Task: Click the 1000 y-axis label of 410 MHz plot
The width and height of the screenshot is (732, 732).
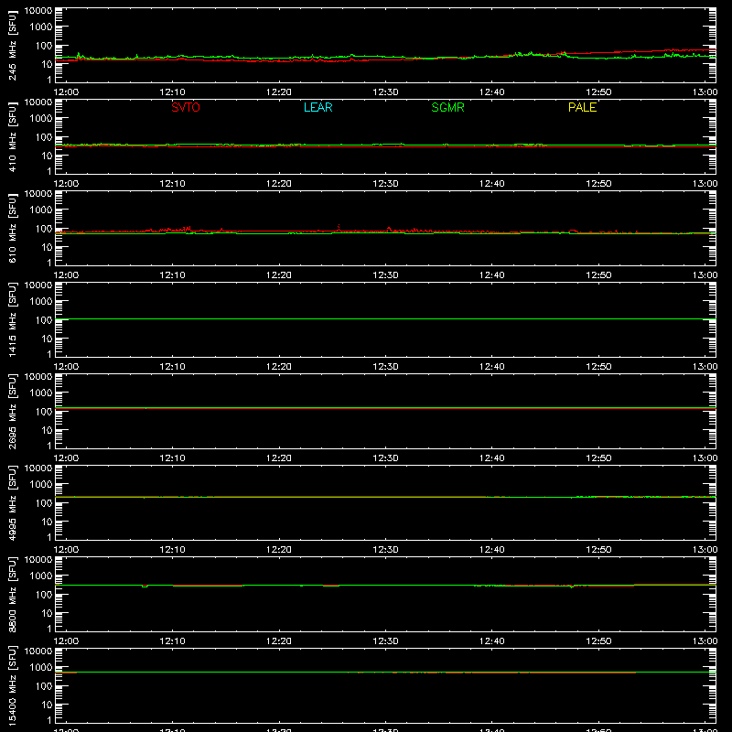Action: pyautogui.click(x=41, y=119)
